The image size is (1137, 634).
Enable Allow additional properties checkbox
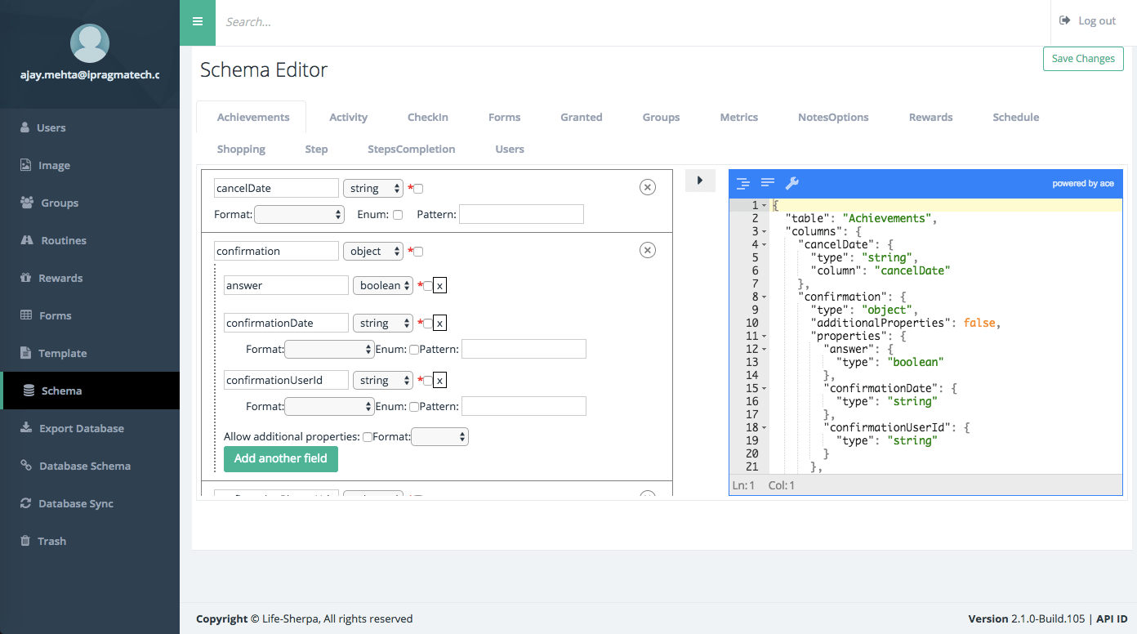pos(368,437)
